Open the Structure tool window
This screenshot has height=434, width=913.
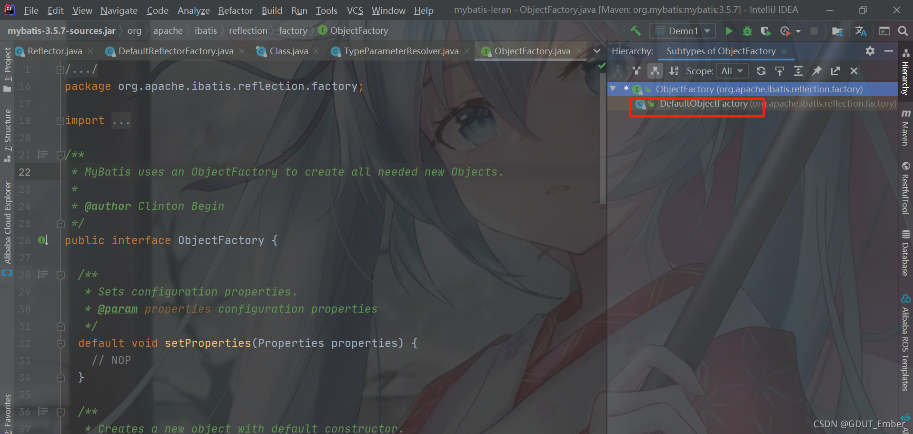[7, 136]
